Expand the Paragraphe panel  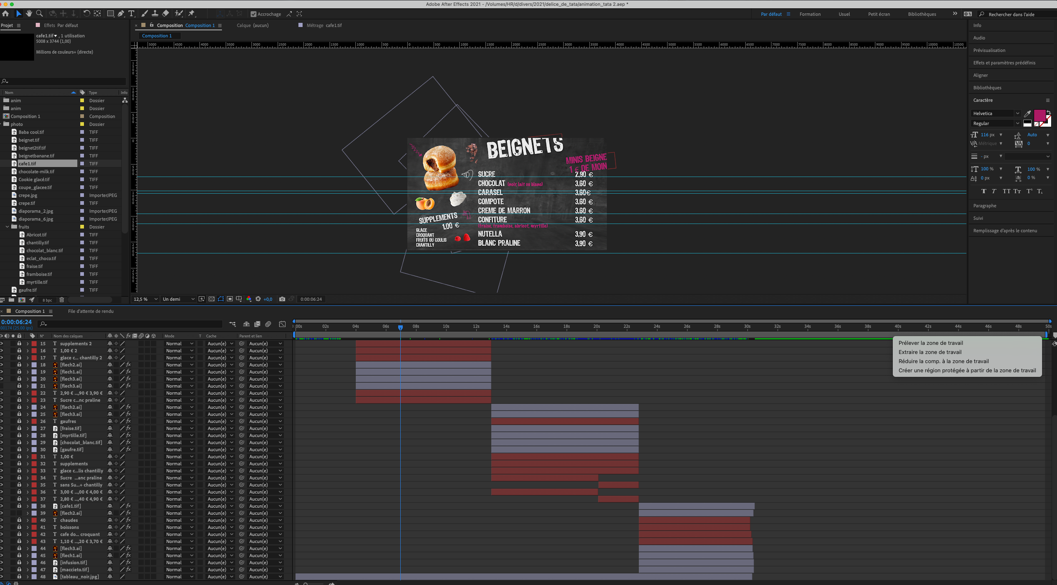pyautogui.click(x=984, y=206)
